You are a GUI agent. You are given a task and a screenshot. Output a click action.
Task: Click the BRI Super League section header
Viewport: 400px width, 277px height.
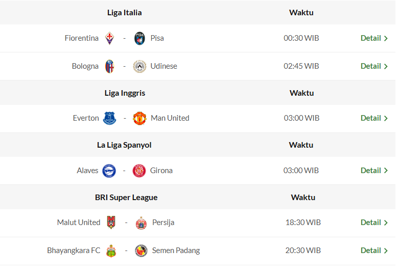[x=126, y=198]
